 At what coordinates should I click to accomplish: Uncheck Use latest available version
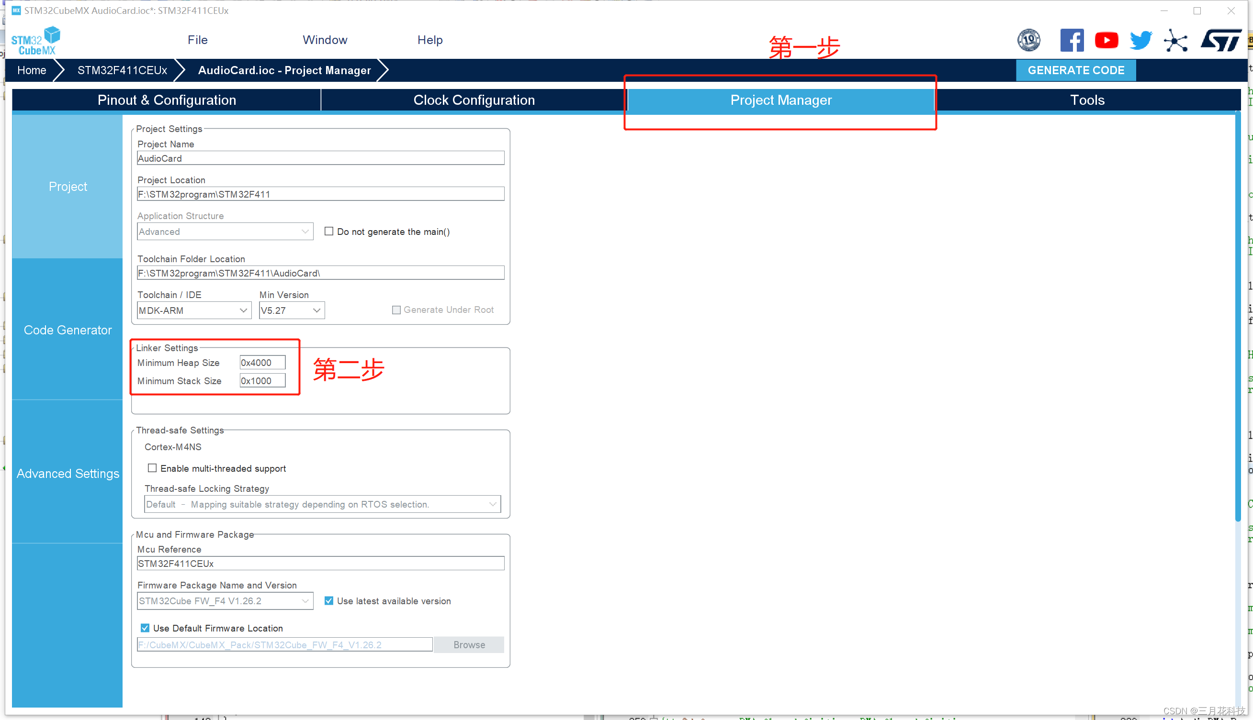tap(328, 601)
